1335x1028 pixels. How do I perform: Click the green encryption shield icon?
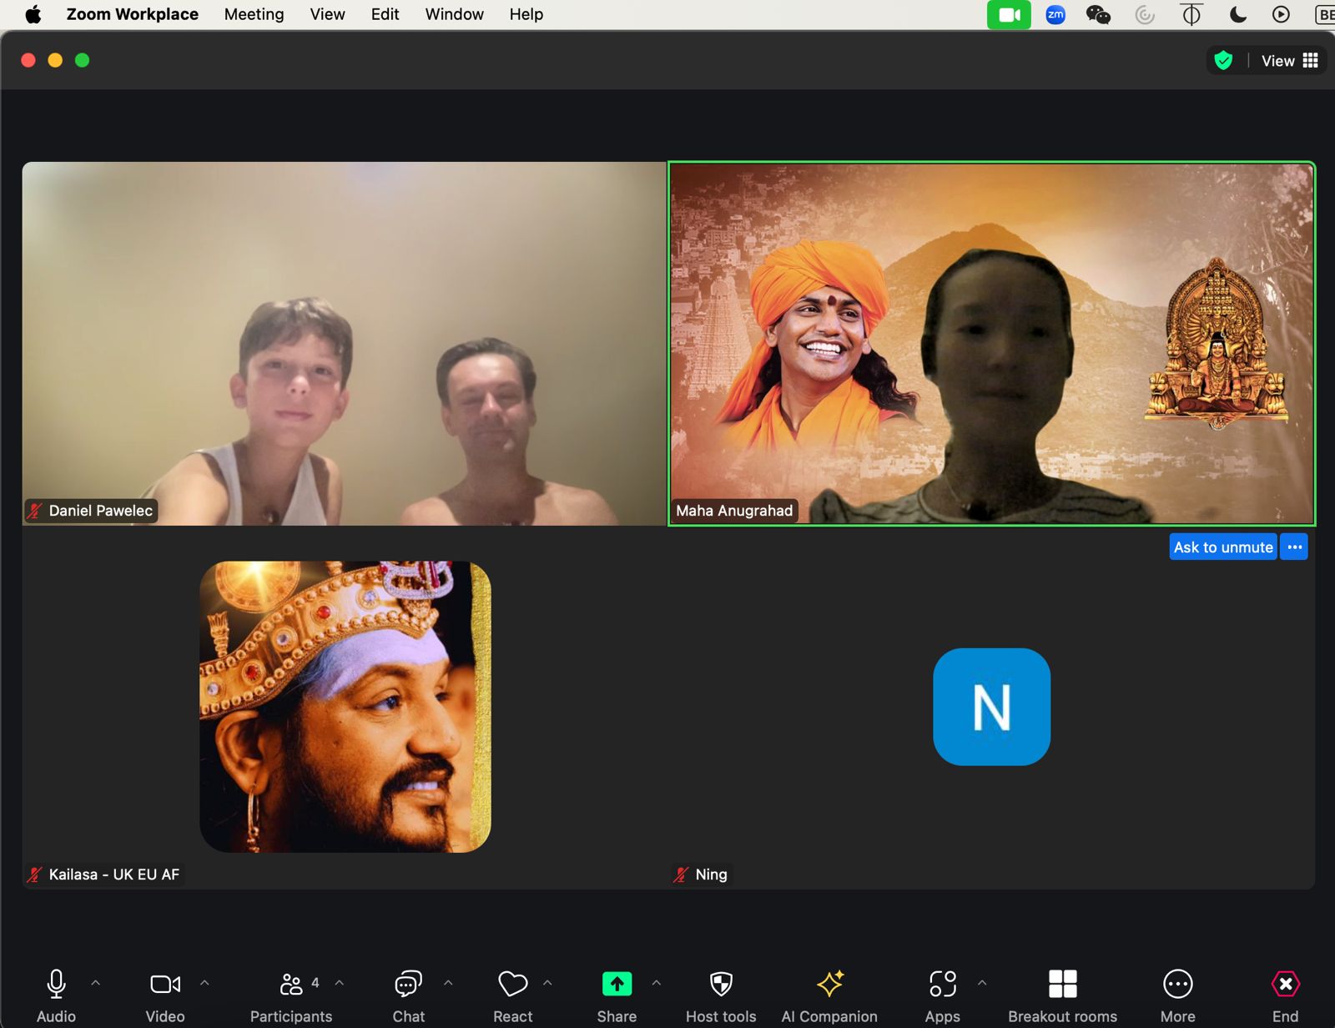(x=1223, y=61)
